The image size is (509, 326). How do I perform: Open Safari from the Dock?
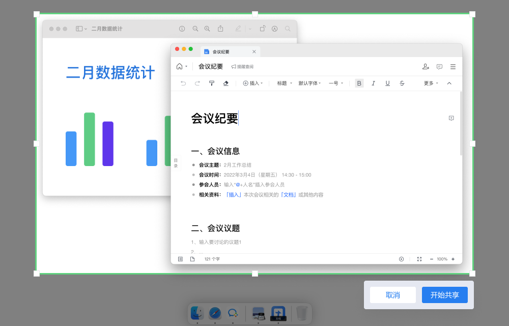(215, 313)
